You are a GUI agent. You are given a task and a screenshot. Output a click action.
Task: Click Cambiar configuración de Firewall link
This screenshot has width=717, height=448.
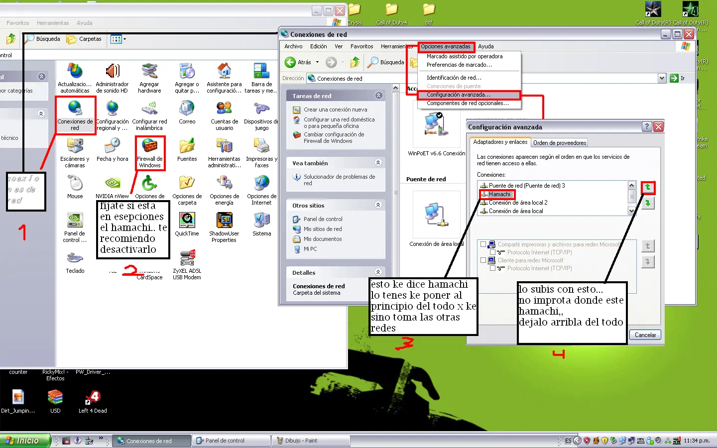(334, 138)
